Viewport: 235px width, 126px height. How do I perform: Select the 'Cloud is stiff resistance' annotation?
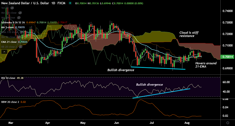(189, 34)
